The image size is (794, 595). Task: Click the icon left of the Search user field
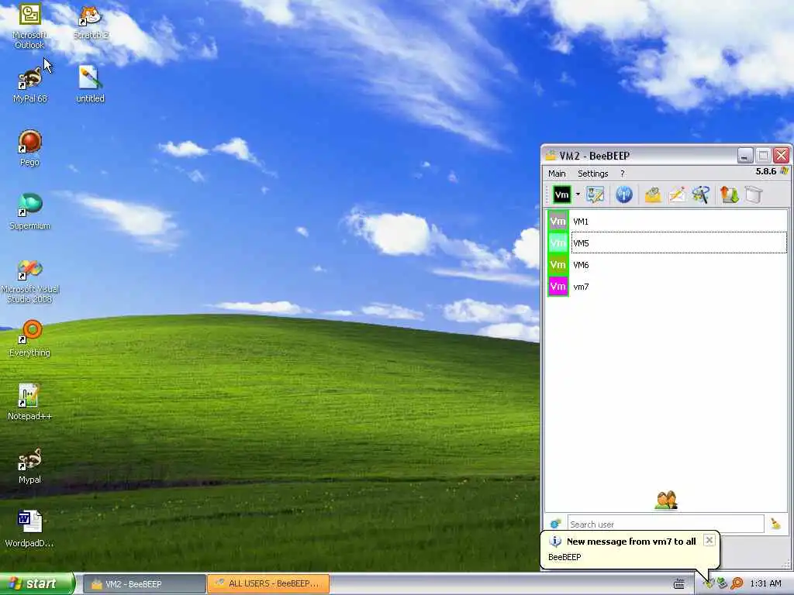[x=555, y=524]
